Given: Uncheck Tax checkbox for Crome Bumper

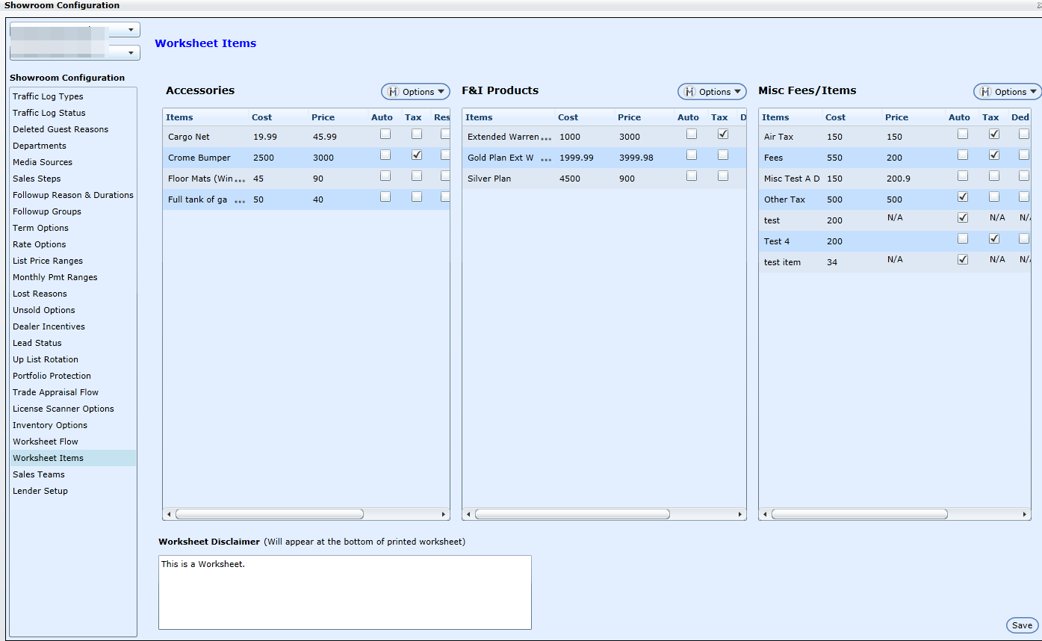Looking at the screenshot, I should (417, 155).
